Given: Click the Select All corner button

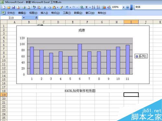Looking at the screenshot, I should tap(4, 22).
